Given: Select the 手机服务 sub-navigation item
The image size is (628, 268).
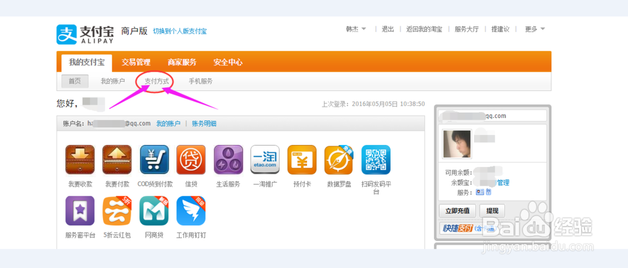Looking at the screenshot, I should pyautogui.click(x=201, y=81).
